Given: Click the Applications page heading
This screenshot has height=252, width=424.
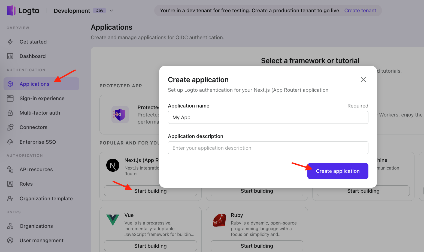Looking at the screenshot, I should click(111, 27).
